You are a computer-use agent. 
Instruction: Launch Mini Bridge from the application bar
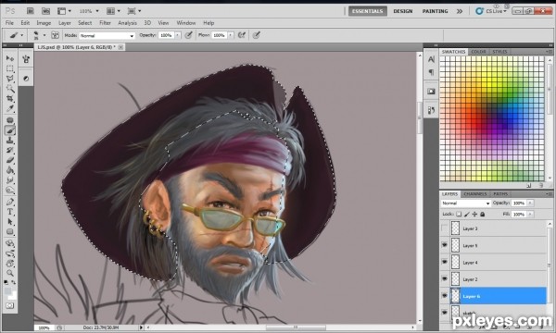(x=45, y=11)
